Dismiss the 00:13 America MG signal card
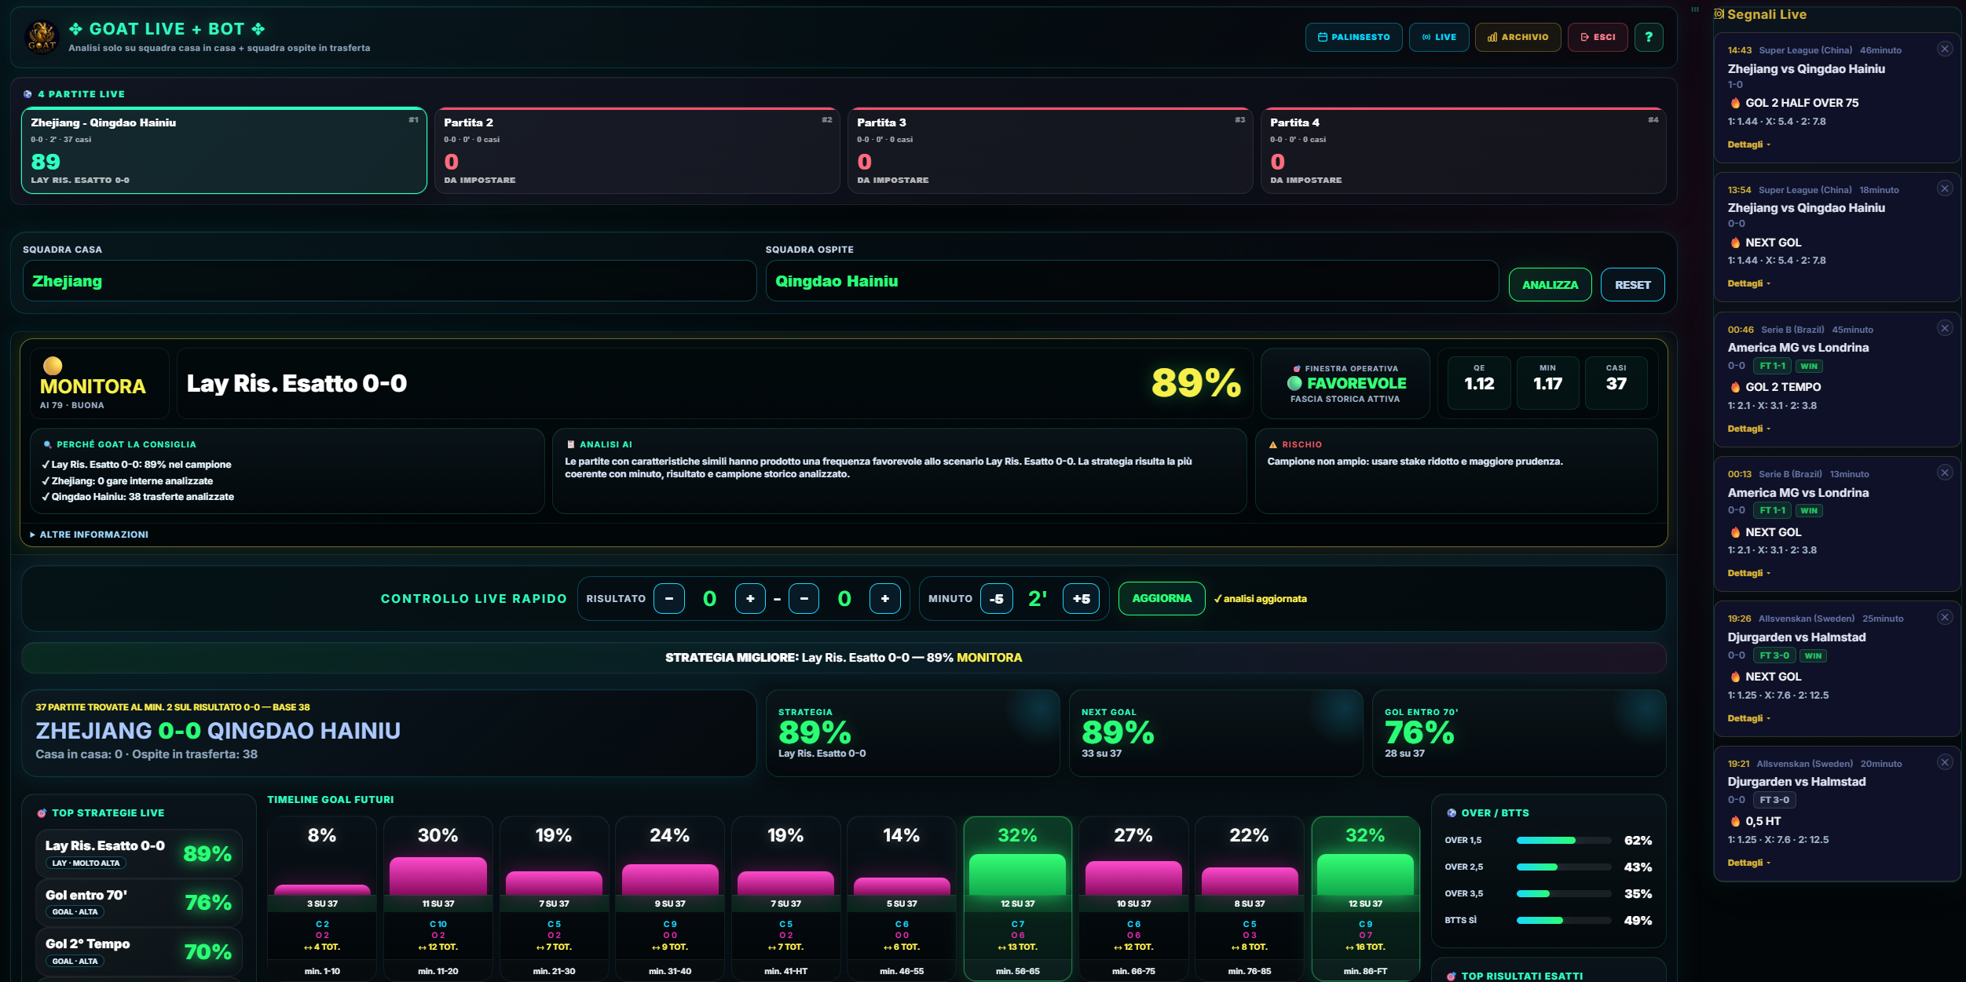The height and width of the screenshot is (982, 1966). point(1945,473)
